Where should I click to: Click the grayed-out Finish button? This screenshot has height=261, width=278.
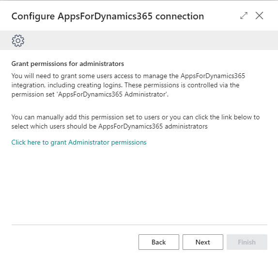[247, 242]
